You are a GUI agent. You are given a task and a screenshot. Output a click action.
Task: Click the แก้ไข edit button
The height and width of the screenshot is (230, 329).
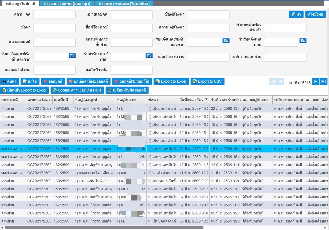[30, 81]
